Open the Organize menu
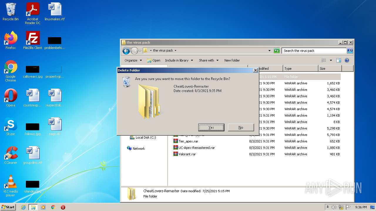This screenshot has height=211, width=376. (x=133, y=60)
